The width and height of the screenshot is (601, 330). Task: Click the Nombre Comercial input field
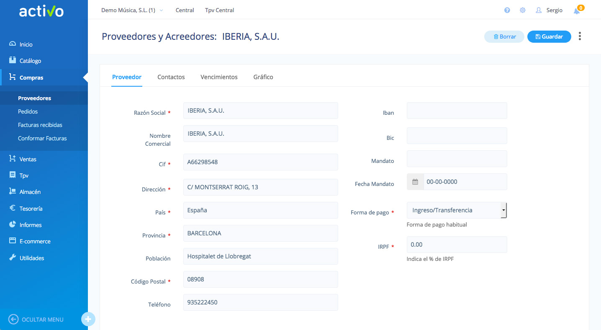[x=260, y=134]
